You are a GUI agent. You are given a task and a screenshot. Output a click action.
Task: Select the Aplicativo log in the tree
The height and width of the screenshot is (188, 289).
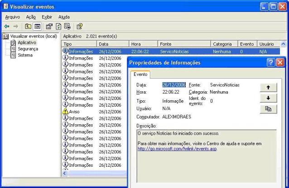click(27, 42)
